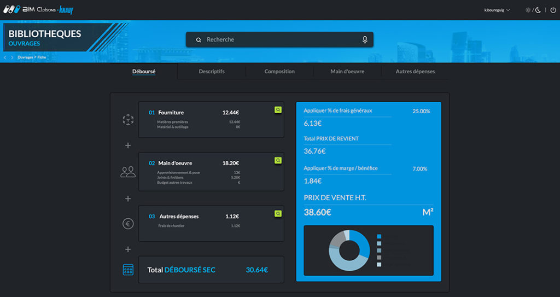Image resolution: width=560 pixels, height=297 pixels.
Task: Select the Main d'oeuvre tab
Action: click(347, 72)
